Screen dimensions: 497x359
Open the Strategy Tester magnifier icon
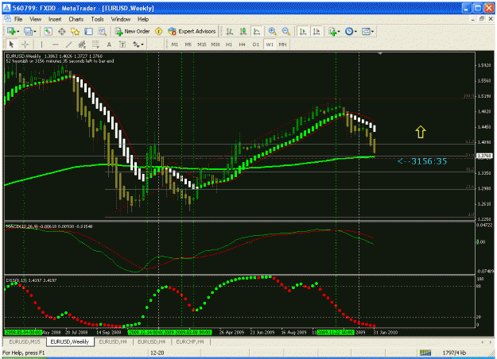point(102,31)
